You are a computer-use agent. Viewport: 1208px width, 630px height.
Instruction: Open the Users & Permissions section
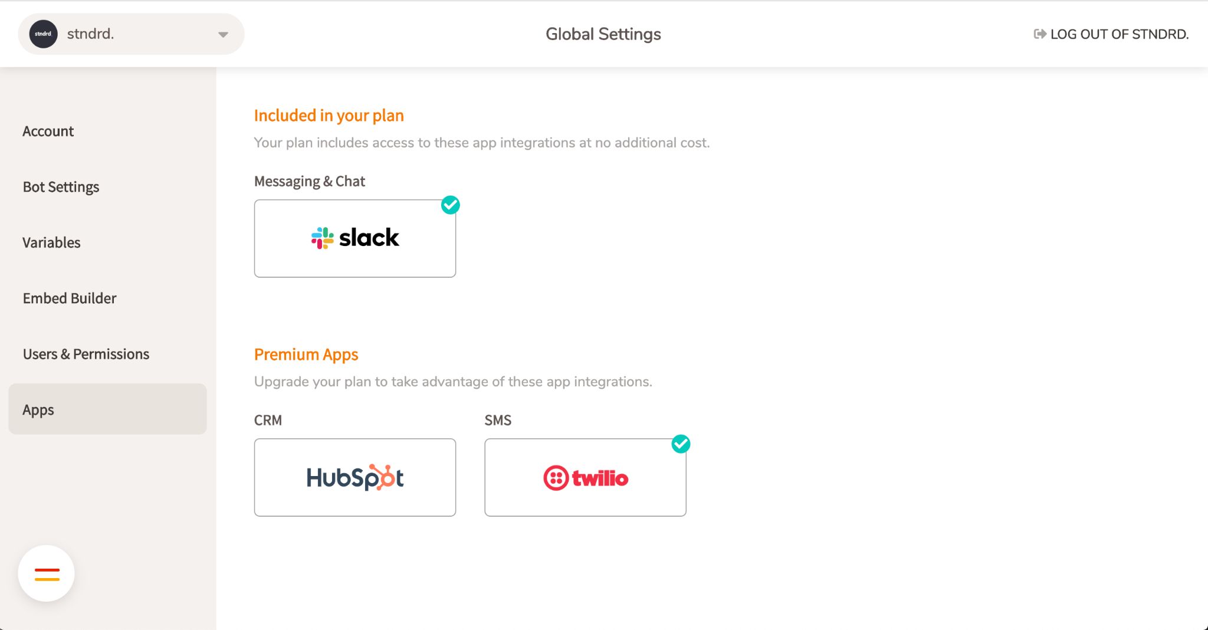(86, 354)
